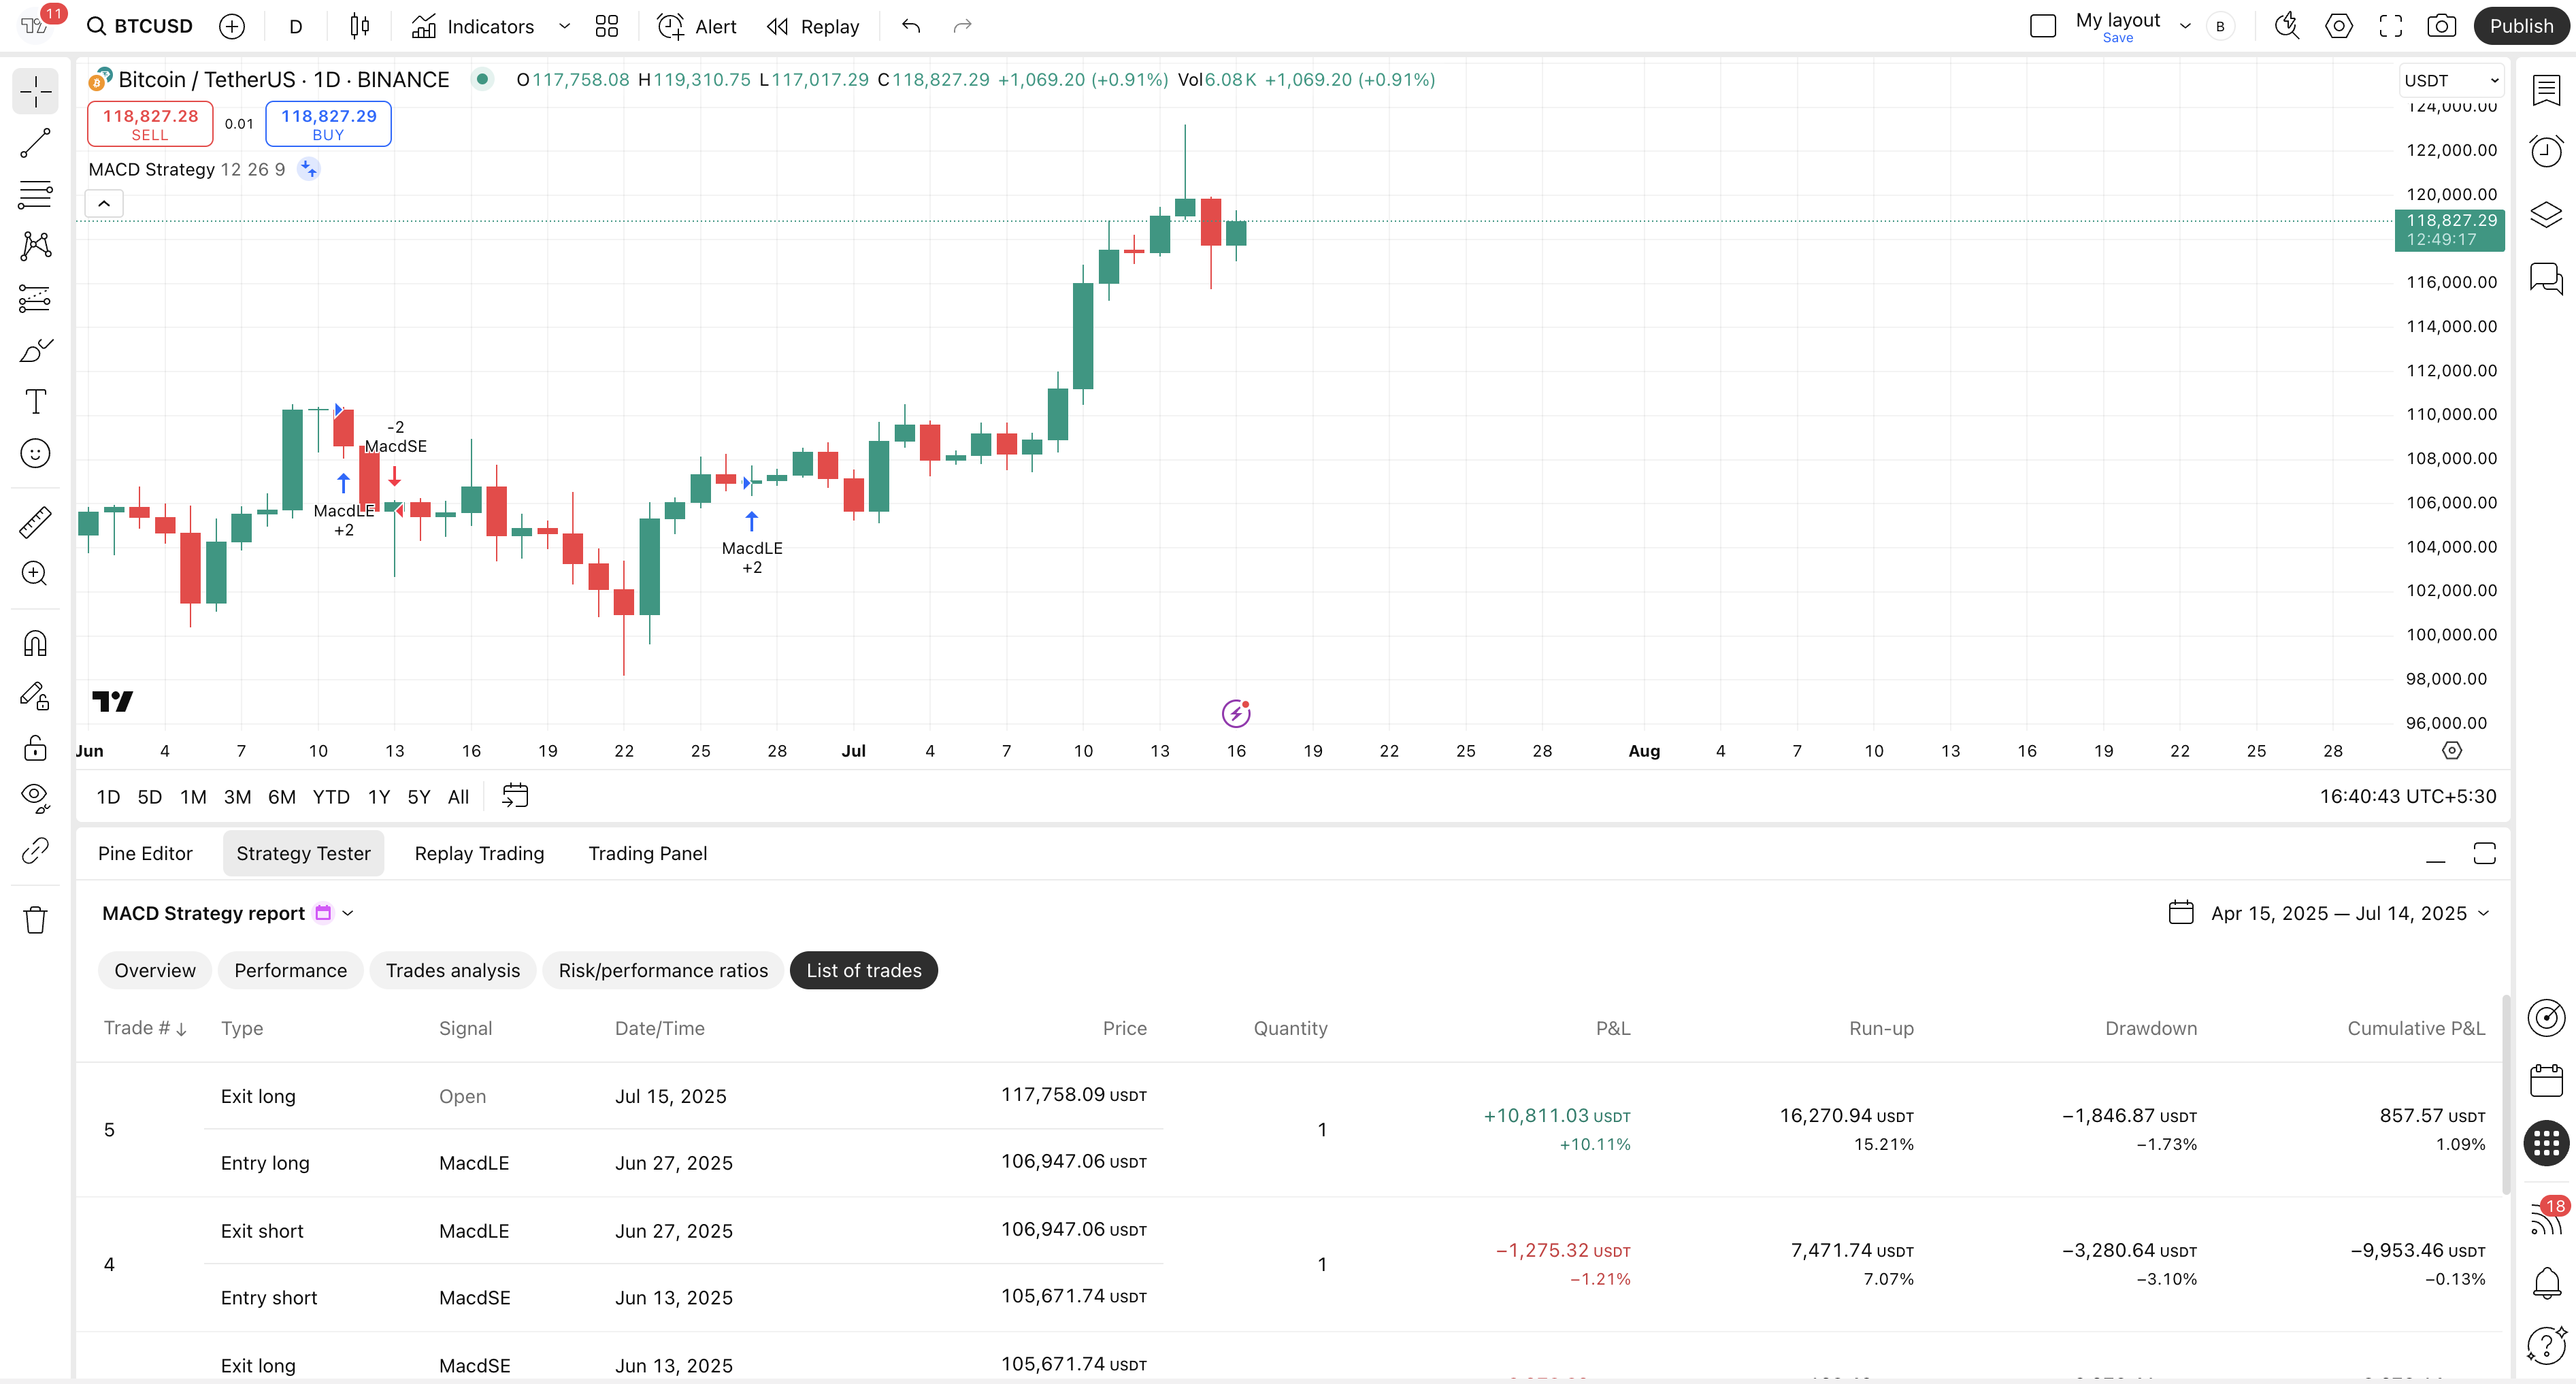Open the USDT currency dropdown

click(x=2451, y=80)
